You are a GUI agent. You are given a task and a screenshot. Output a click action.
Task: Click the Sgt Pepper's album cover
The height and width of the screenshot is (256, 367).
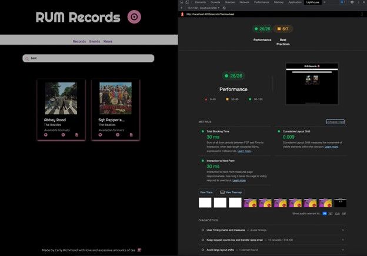click(116, 98)
